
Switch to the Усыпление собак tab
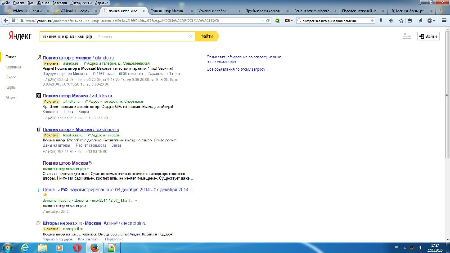(x=219, y=11)
